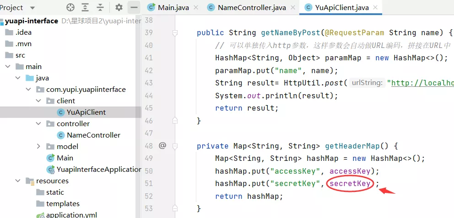Click line number 50 in the gutter

(x=148, y=171)
